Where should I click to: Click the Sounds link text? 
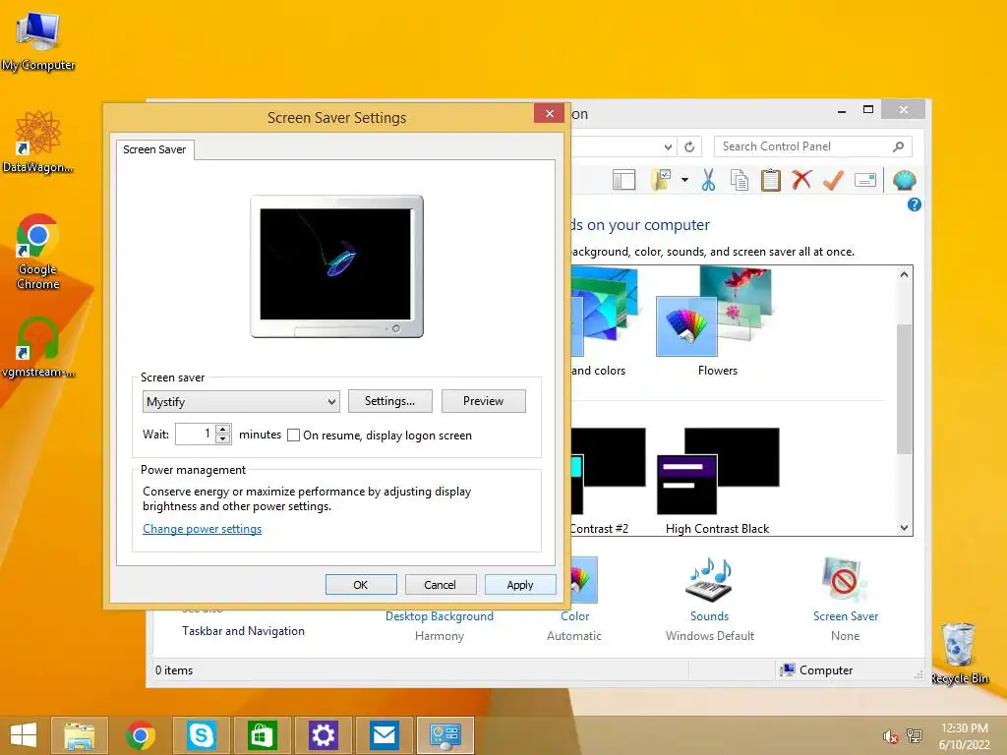coord(709,616)
